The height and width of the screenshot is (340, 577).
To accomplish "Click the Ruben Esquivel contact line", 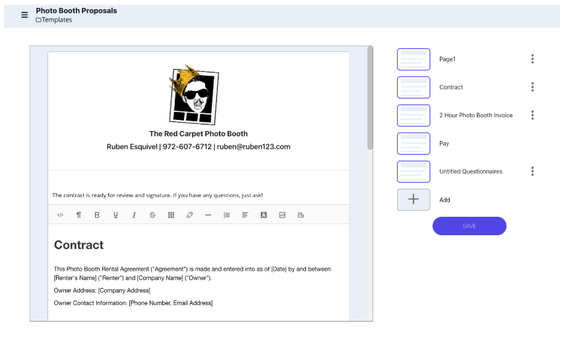I will pyautogui.click(x=198, y=147).
